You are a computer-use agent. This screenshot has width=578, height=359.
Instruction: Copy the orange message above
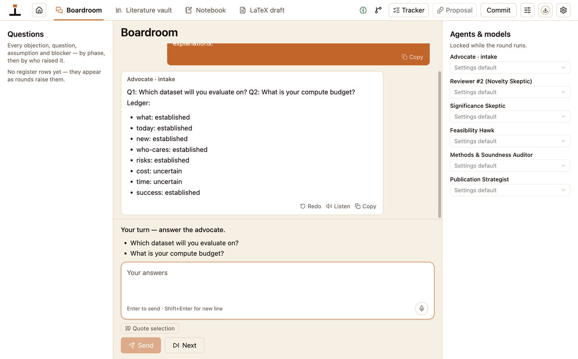pyautogui.click(x=412, y=57)
